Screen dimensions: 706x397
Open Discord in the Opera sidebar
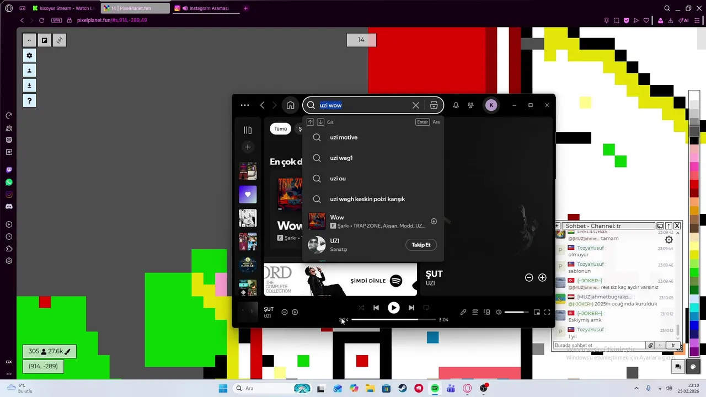9,206
